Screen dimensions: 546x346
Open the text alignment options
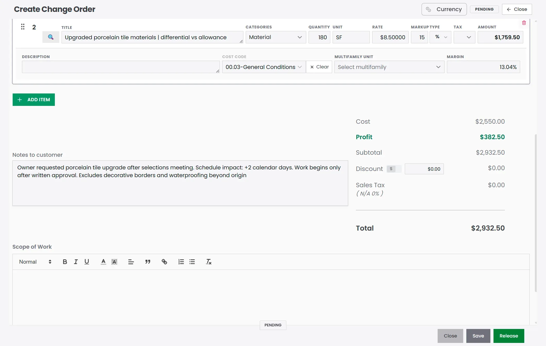tap(131, 262)
